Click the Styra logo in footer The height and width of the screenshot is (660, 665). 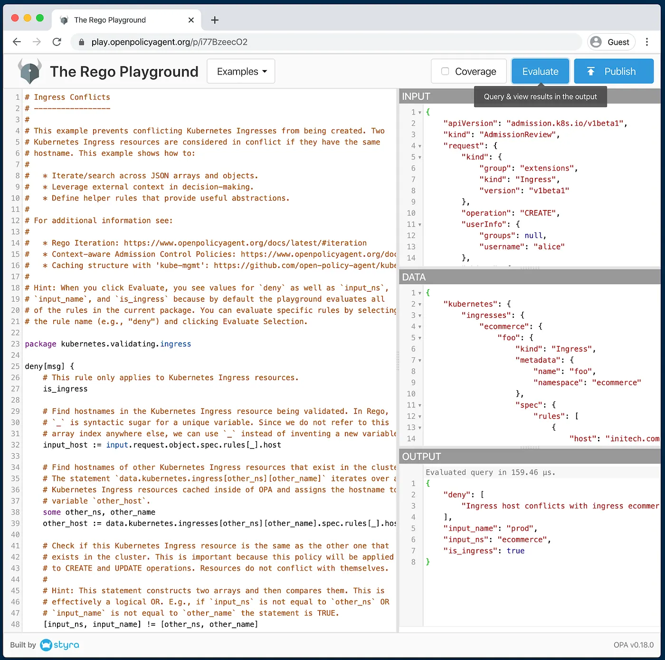click(60, 645)
